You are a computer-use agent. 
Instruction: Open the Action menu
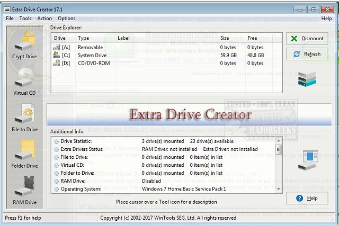[x=44, y=19]
